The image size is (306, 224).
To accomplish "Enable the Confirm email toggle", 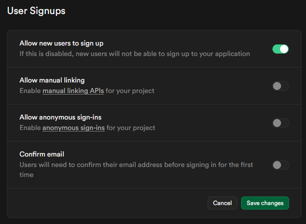I will [280, 164].
